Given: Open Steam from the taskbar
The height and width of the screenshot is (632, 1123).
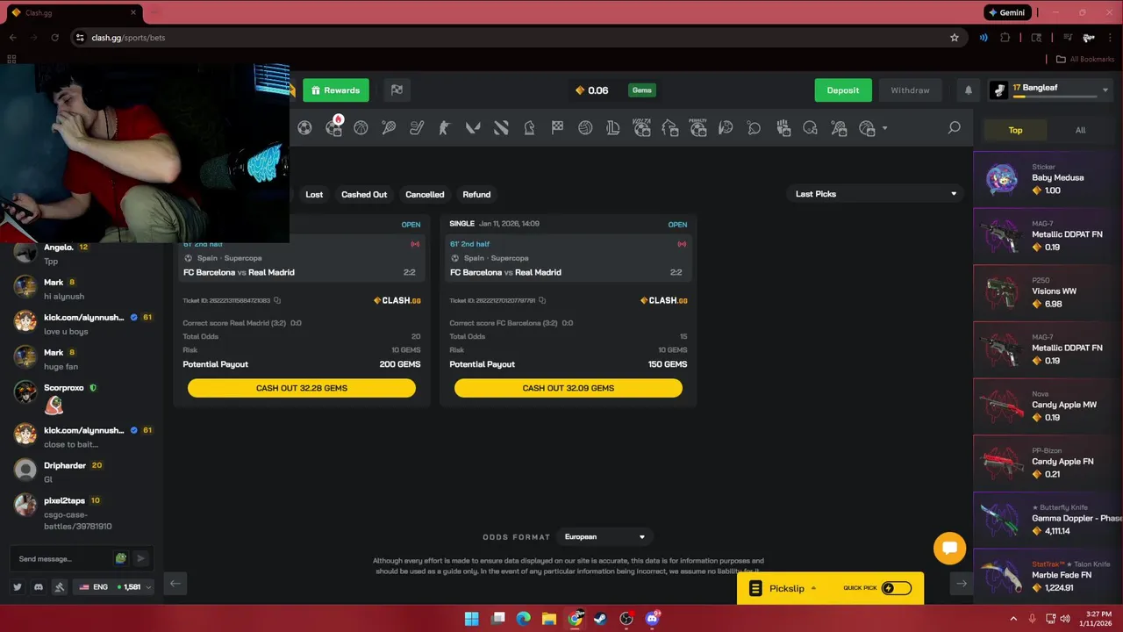Looking at the screenshot, I should [x=600, y=619].
